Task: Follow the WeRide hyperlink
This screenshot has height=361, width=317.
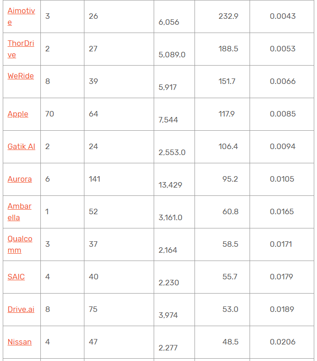Action: [x=21, y=76]
